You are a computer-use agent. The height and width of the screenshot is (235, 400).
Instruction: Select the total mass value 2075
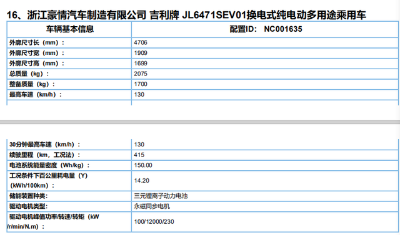pyautogui.click(x=141, y=74)
